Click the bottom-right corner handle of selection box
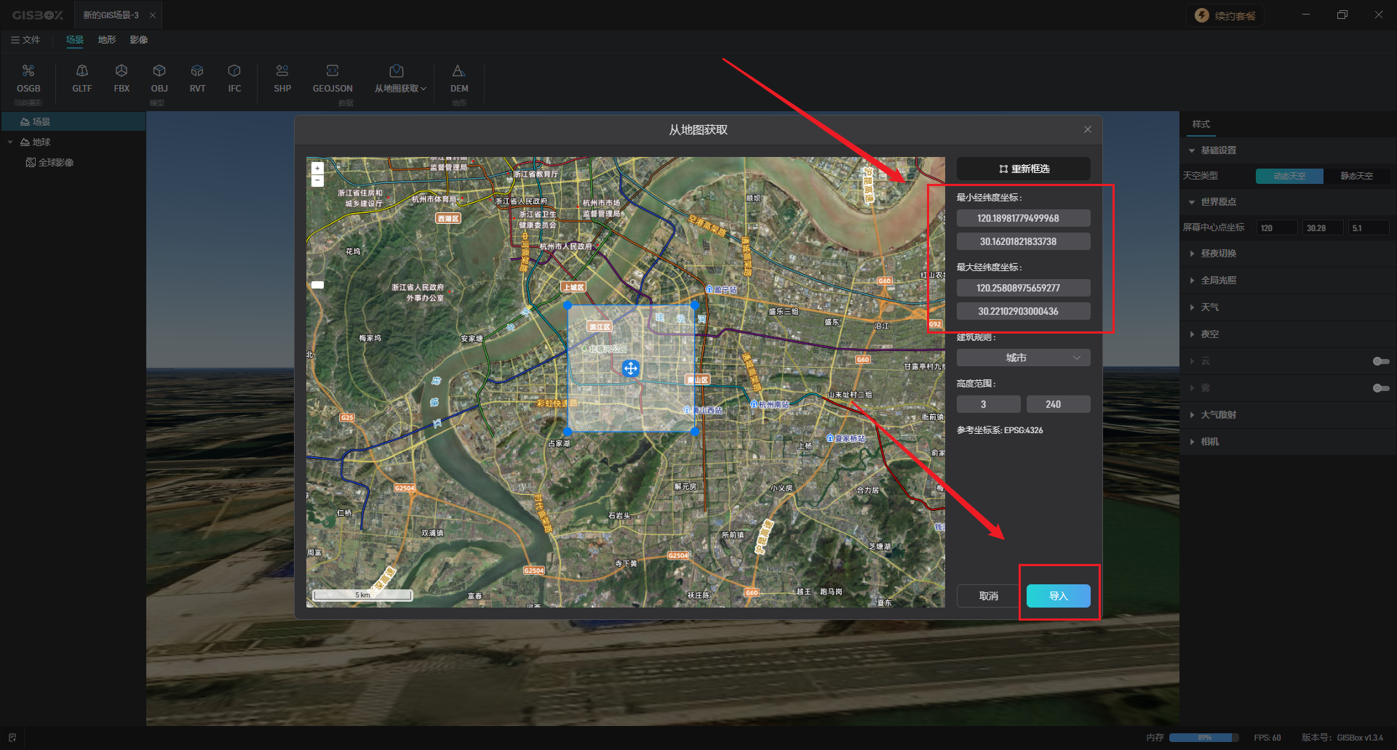The width and height of the screenshot is (1397, 750). pyautogui.click(x=695, y=432)
